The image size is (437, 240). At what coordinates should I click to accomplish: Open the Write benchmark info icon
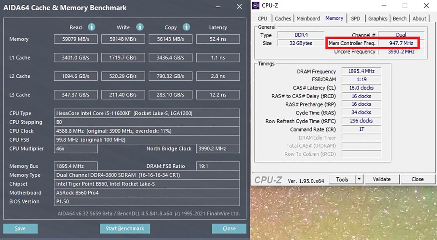click(140, 27)
